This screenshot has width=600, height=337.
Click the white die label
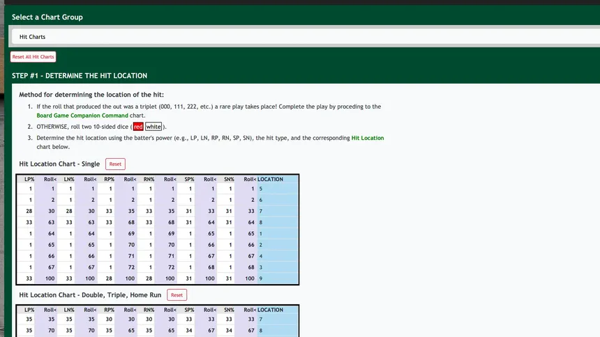pos(153,127)
